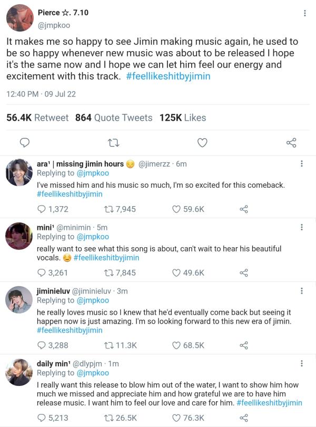Open #feellikeshitbyjimin hashtag in main tweet
Image resolution: width=316 pixels, height=427 pixels.
[x=169, y=76]
